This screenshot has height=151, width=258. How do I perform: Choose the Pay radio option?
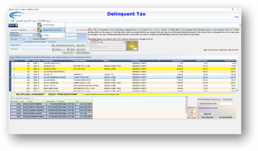click(189, 115)
